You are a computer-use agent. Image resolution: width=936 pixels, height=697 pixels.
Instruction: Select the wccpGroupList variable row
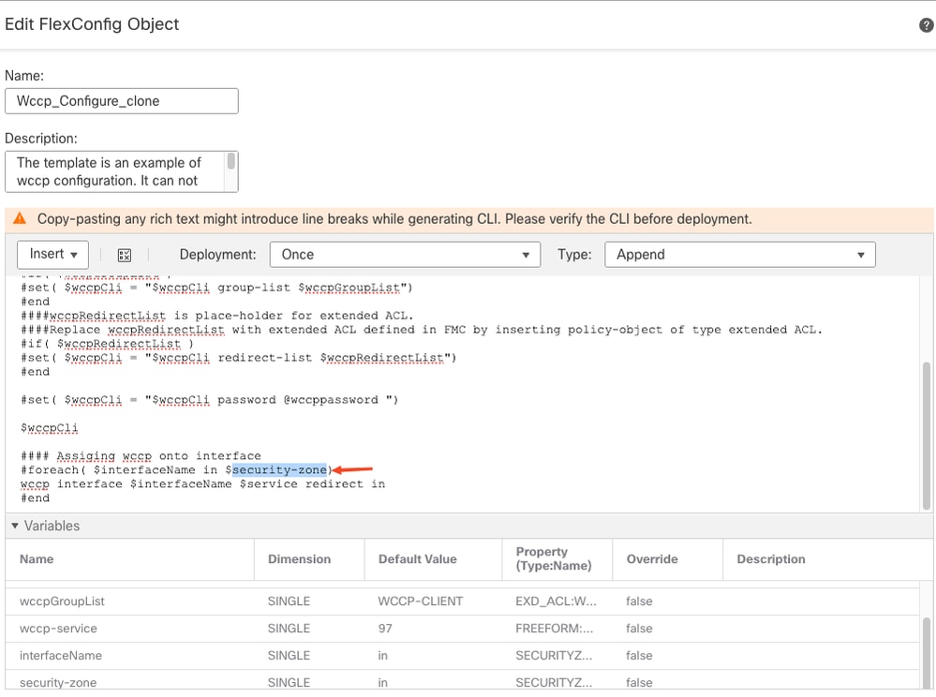coord(462,601)
